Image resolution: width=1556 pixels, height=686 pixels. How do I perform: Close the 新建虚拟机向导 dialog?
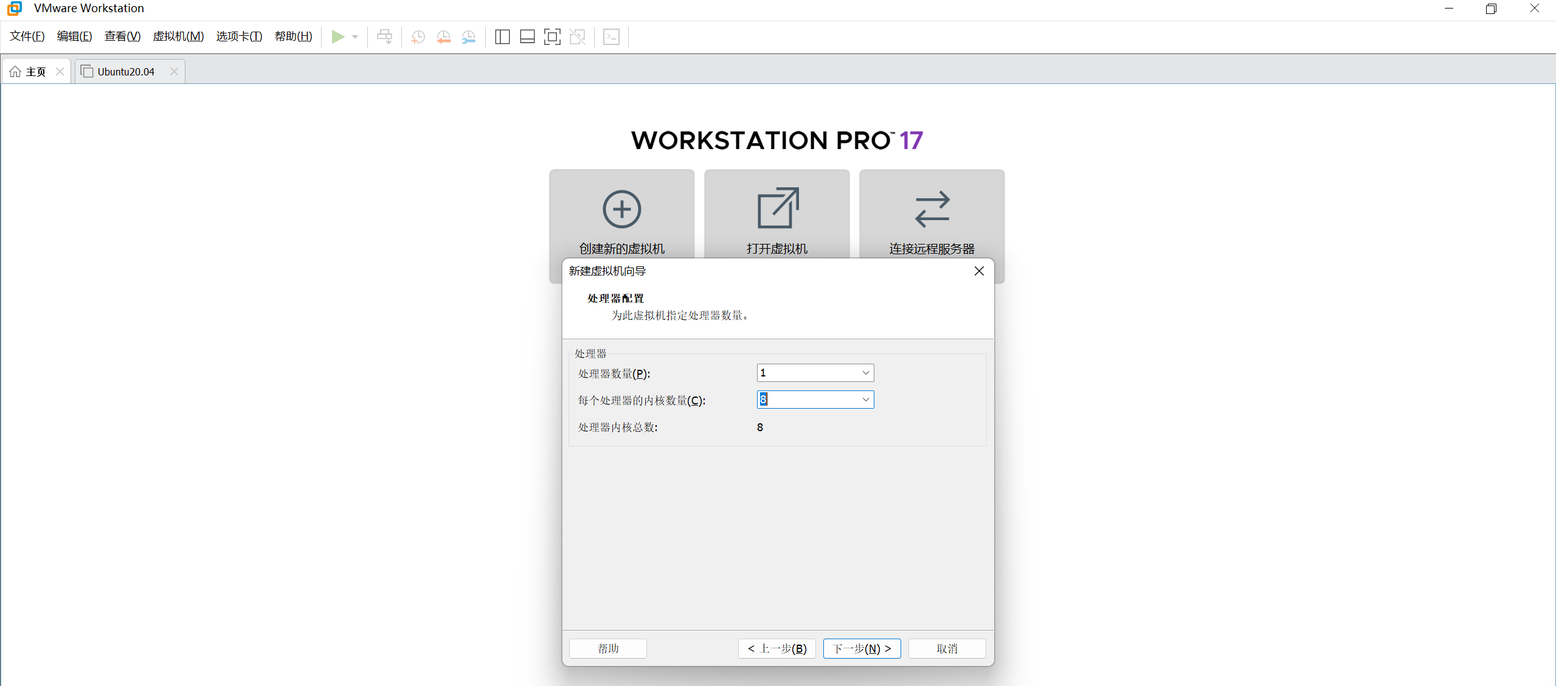(979, 271)
